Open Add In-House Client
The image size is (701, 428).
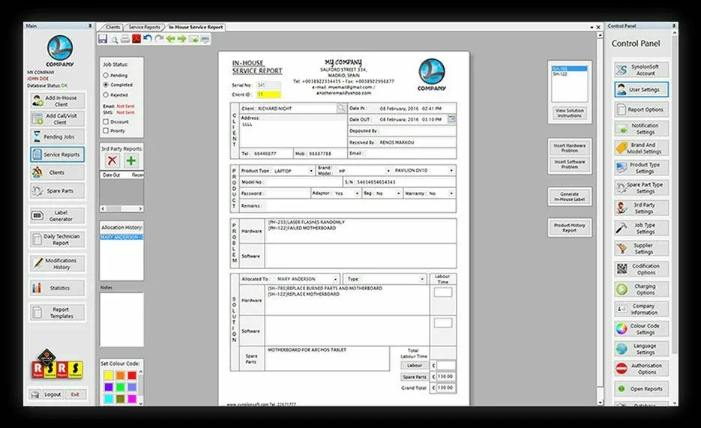[58, 101]
